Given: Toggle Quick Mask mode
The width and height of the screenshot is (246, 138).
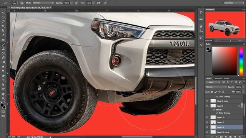Looking at the screenshot, I should pyautogui.click(x=3, y=112).
